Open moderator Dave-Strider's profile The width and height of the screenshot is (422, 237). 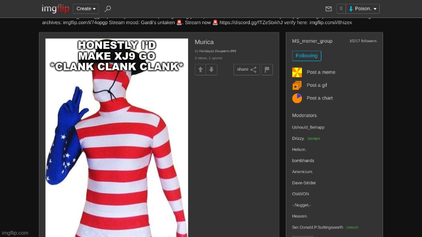point(304,183)
